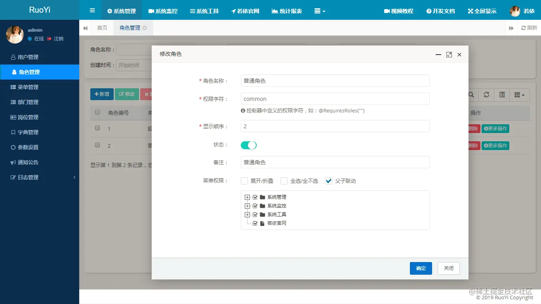Click the table refresh icon
The image size is (541, 304).
(x=486, y=95)
